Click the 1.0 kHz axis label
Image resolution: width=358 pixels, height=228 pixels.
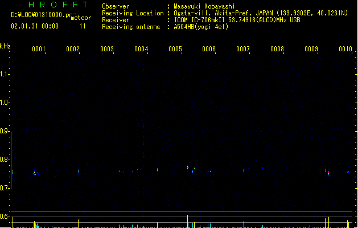[x=5, y=103]
